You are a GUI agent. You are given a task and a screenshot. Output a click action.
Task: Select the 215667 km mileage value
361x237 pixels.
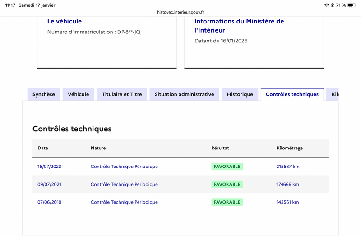tap(287, 167)
